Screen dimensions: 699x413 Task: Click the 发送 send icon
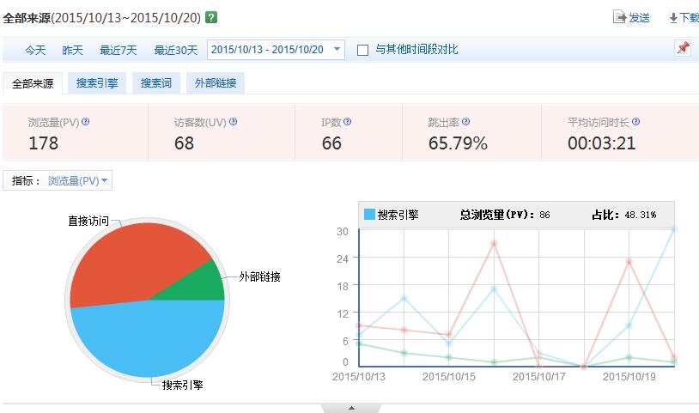click(x=620, y=17)
